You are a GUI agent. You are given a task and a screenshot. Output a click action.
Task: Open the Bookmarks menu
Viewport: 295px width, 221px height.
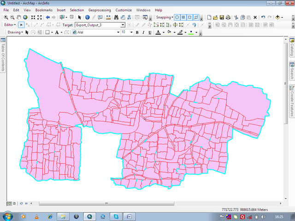click(x=44, y=10)
